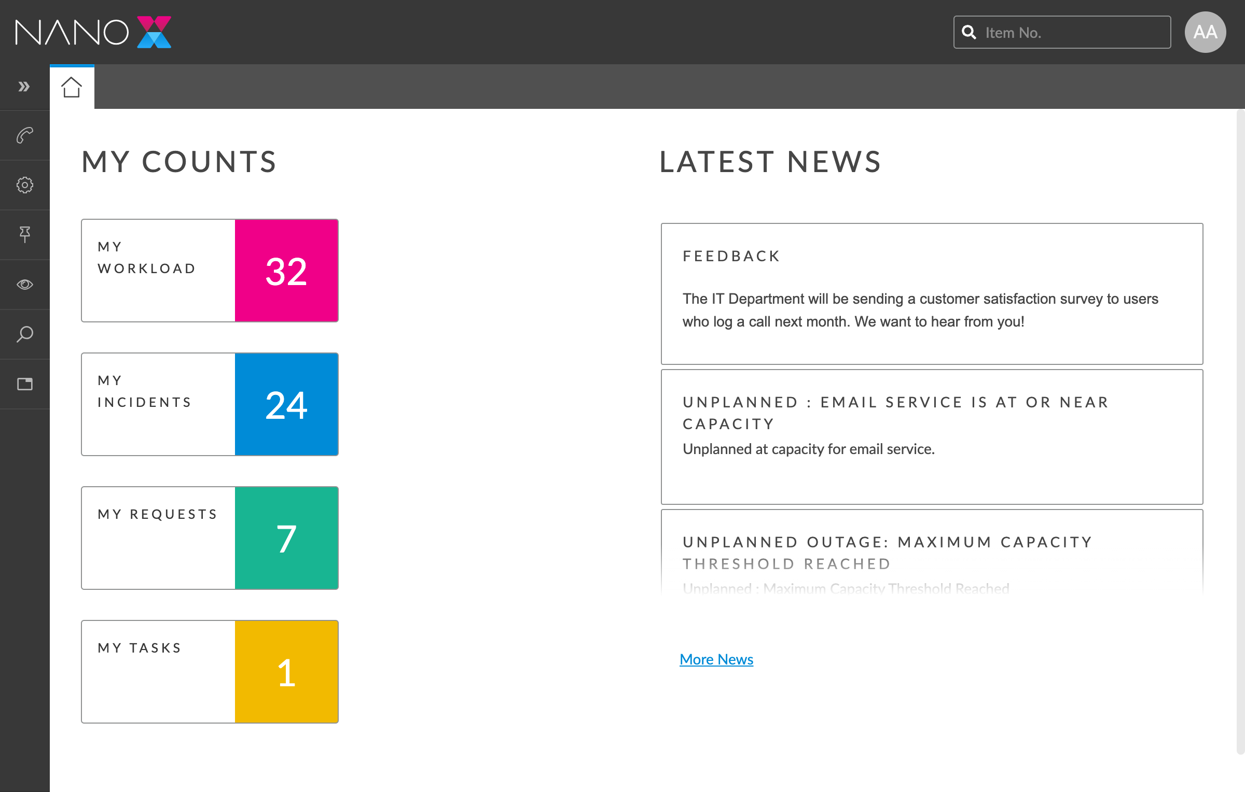Click the Latest News heading
This screenshot has height=792, width=1245.
click(770, 161)
